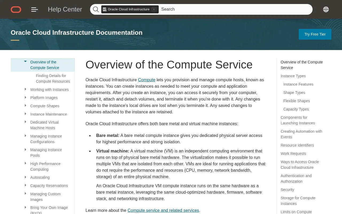Jump to Flexible Shapes section
Viewport: 342px width, 214px height.
pyautogui.click(x=297, y=101)
